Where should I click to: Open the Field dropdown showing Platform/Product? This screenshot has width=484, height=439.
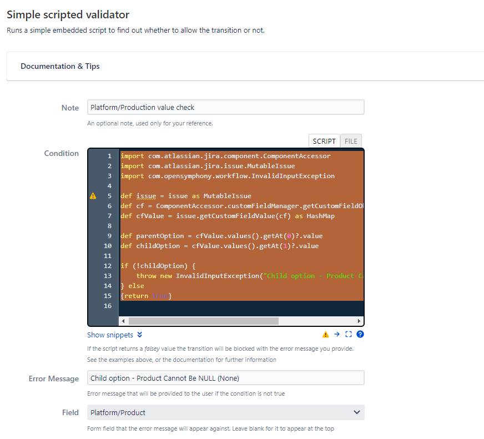(226, 413)
